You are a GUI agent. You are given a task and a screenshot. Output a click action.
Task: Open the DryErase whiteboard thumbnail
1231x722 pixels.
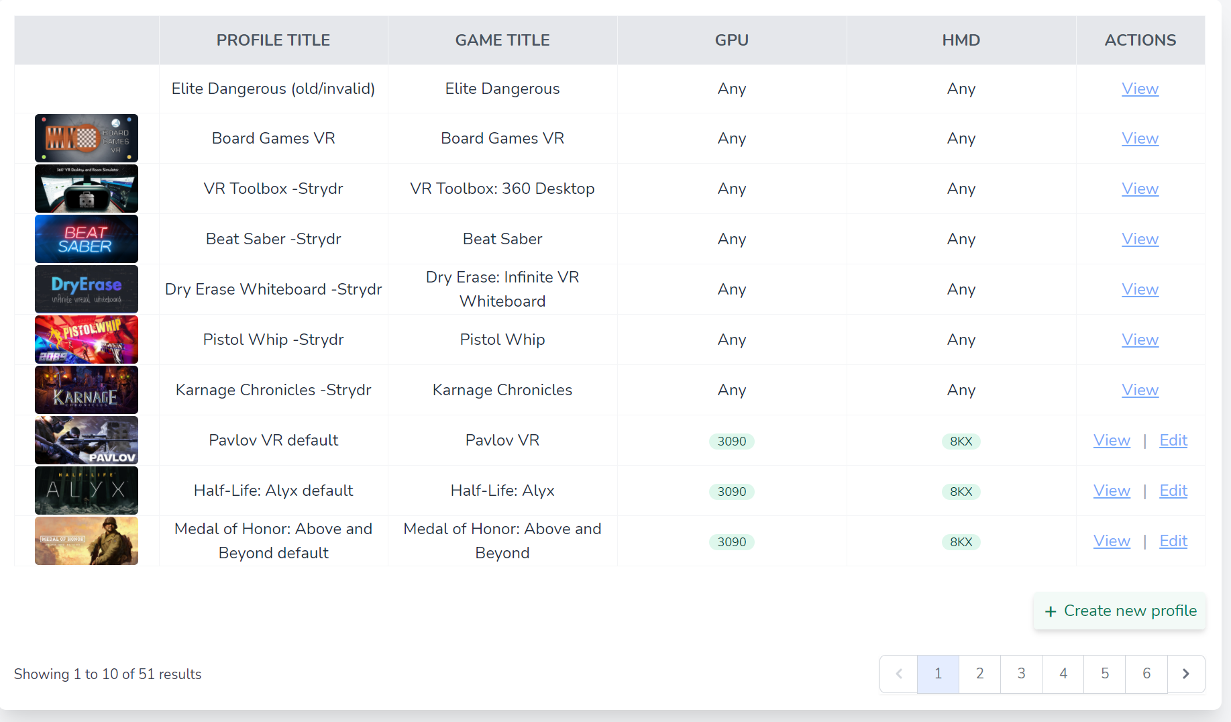coord(87,289)
